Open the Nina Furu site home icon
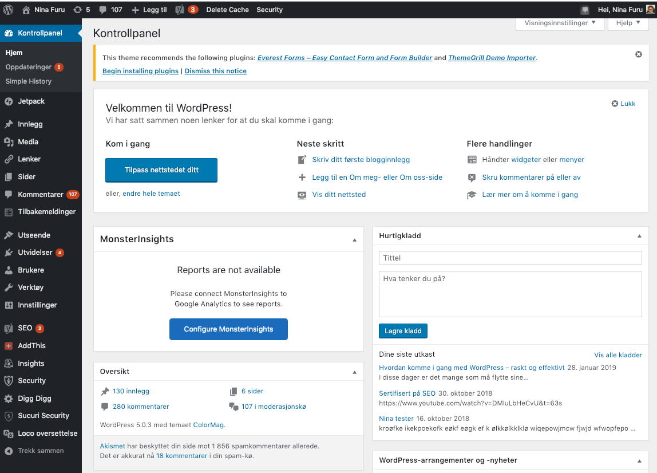 point(26,10)
